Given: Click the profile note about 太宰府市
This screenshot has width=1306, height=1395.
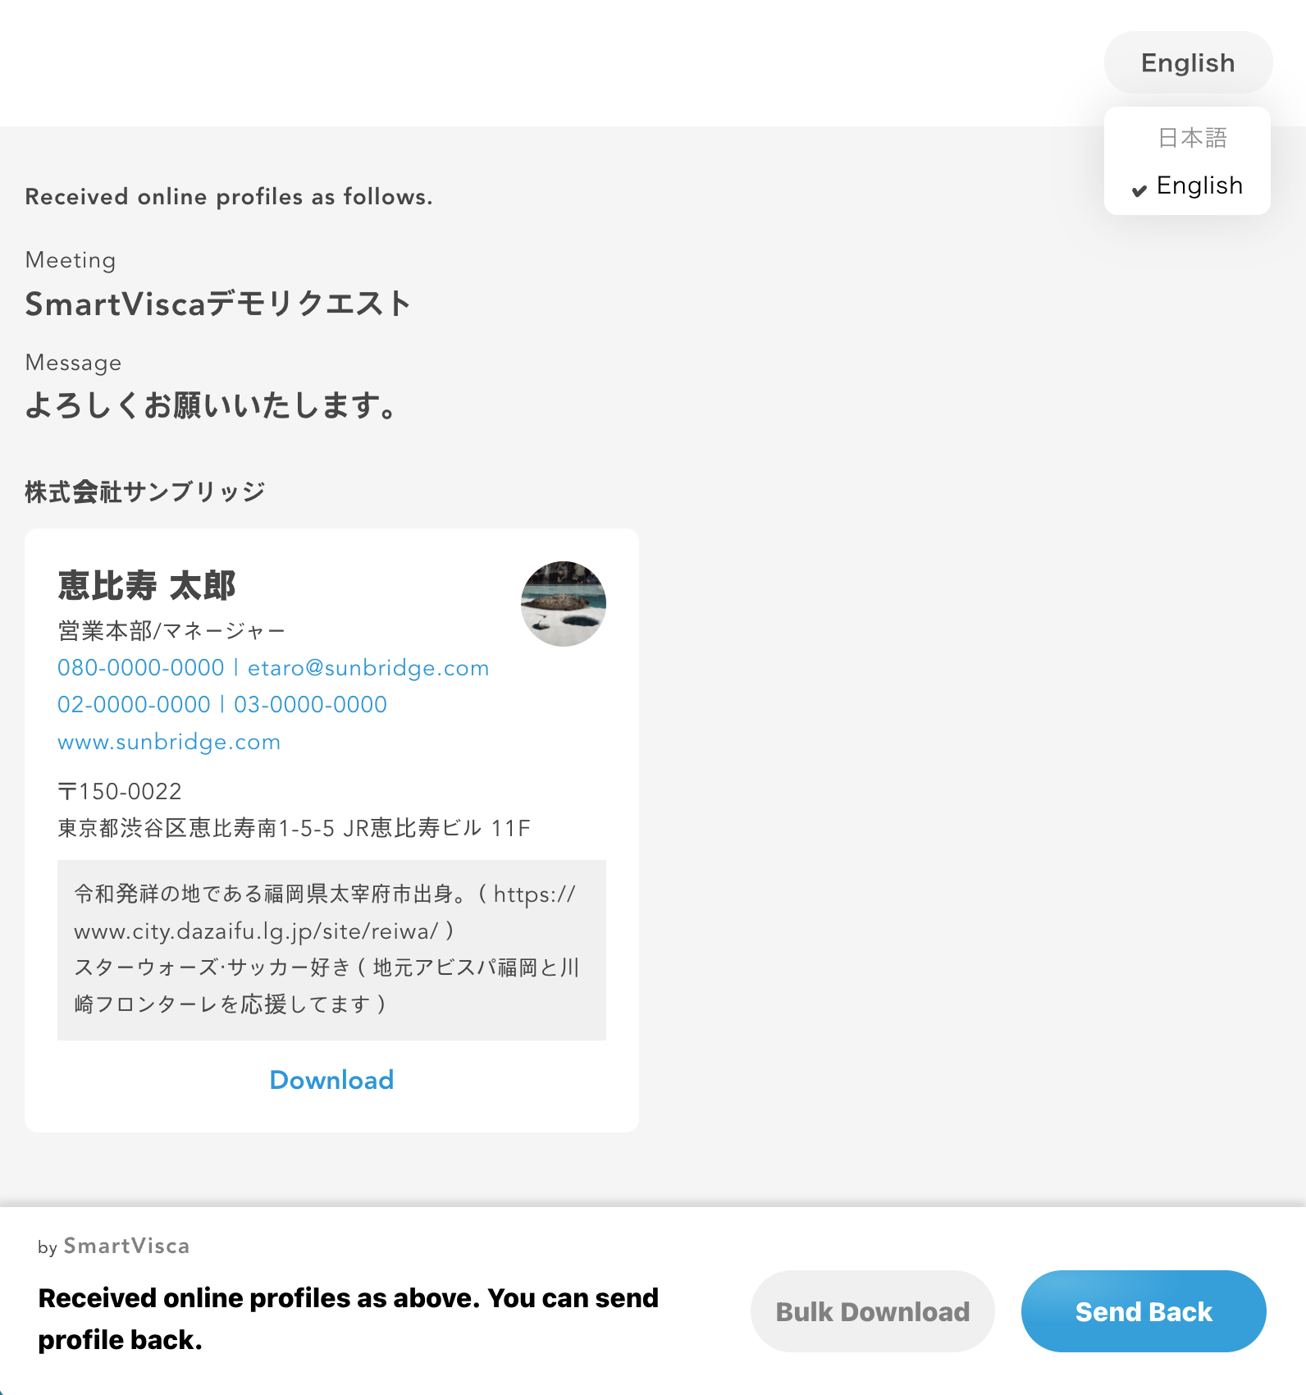Looking at the screenshot, I should pyautogui.click(x=331, y=949).
